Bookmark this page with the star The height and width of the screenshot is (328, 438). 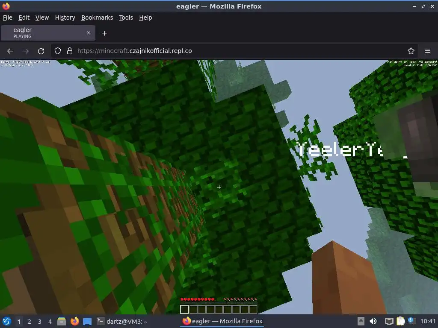tap(411, 51)
